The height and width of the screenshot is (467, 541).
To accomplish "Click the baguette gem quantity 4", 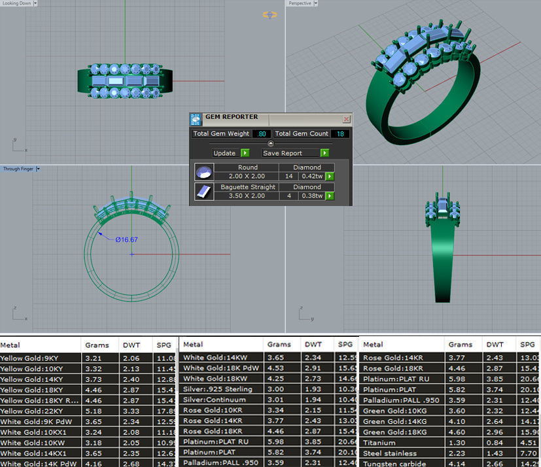I will click(288, 196).
